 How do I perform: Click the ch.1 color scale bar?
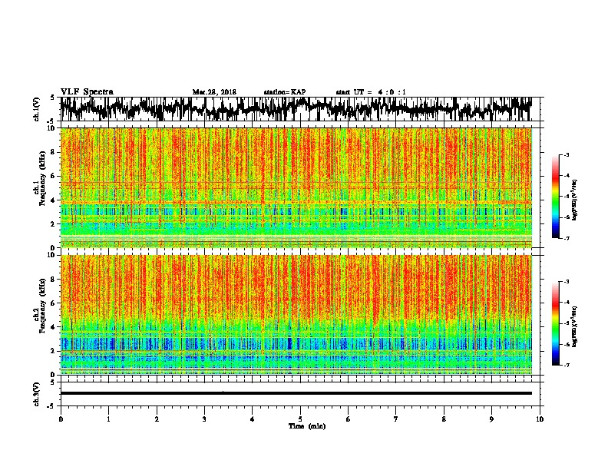pyautogui.click(x=555, y=197)
